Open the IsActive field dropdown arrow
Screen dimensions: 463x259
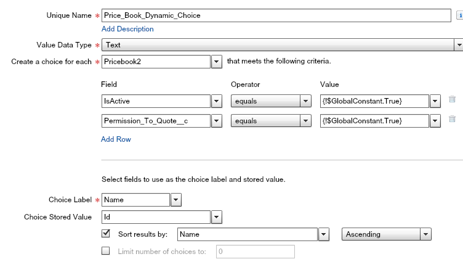pyautogui.click(x=216, y=101)
